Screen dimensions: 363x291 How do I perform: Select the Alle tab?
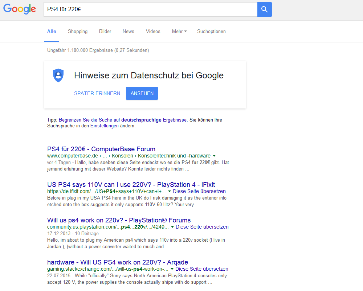tap(52, 32)
